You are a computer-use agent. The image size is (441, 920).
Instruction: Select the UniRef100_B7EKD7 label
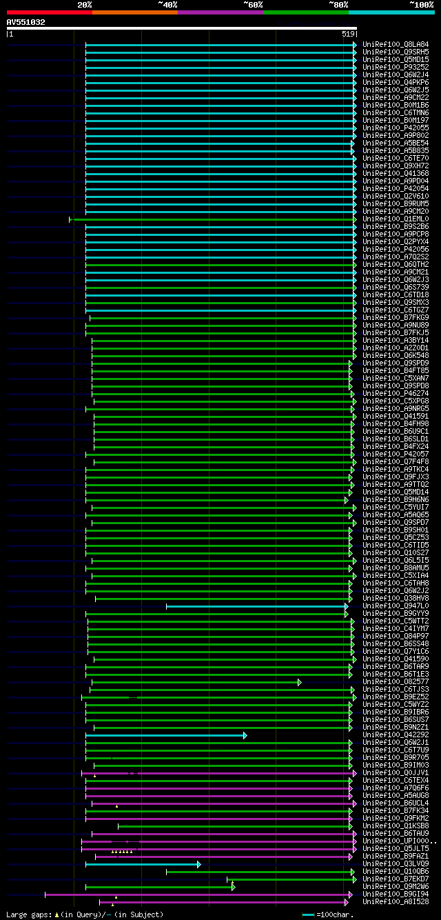(396, 879)
